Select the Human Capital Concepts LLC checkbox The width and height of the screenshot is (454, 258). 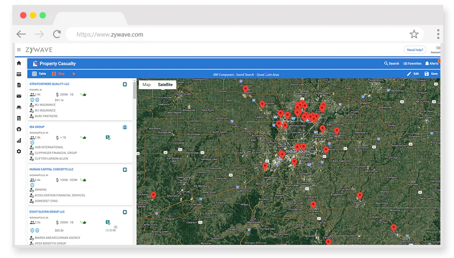coord(125,170)
